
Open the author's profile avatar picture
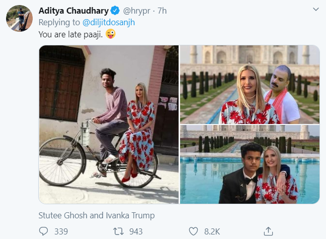(19, 19)
